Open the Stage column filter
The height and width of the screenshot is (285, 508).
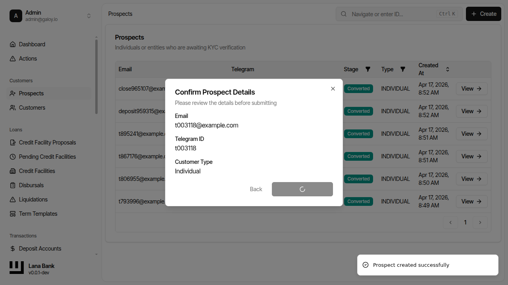click(x=368, y=69)
